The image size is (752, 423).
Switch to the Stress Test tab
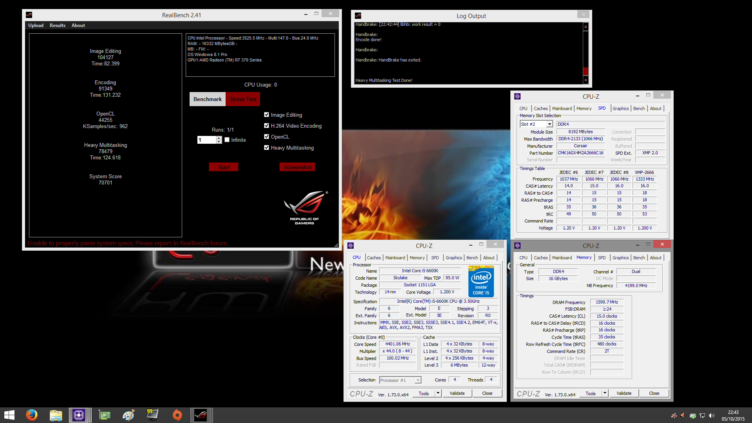point(243,99)
